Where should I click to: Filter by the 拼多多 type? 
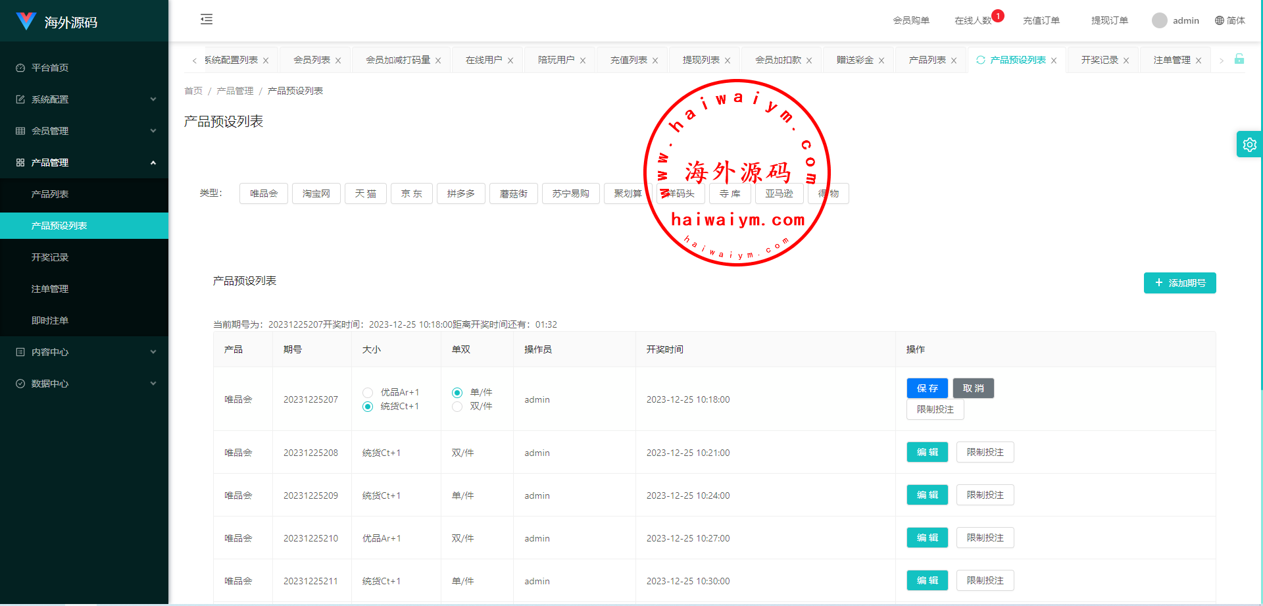pos(460,193)
